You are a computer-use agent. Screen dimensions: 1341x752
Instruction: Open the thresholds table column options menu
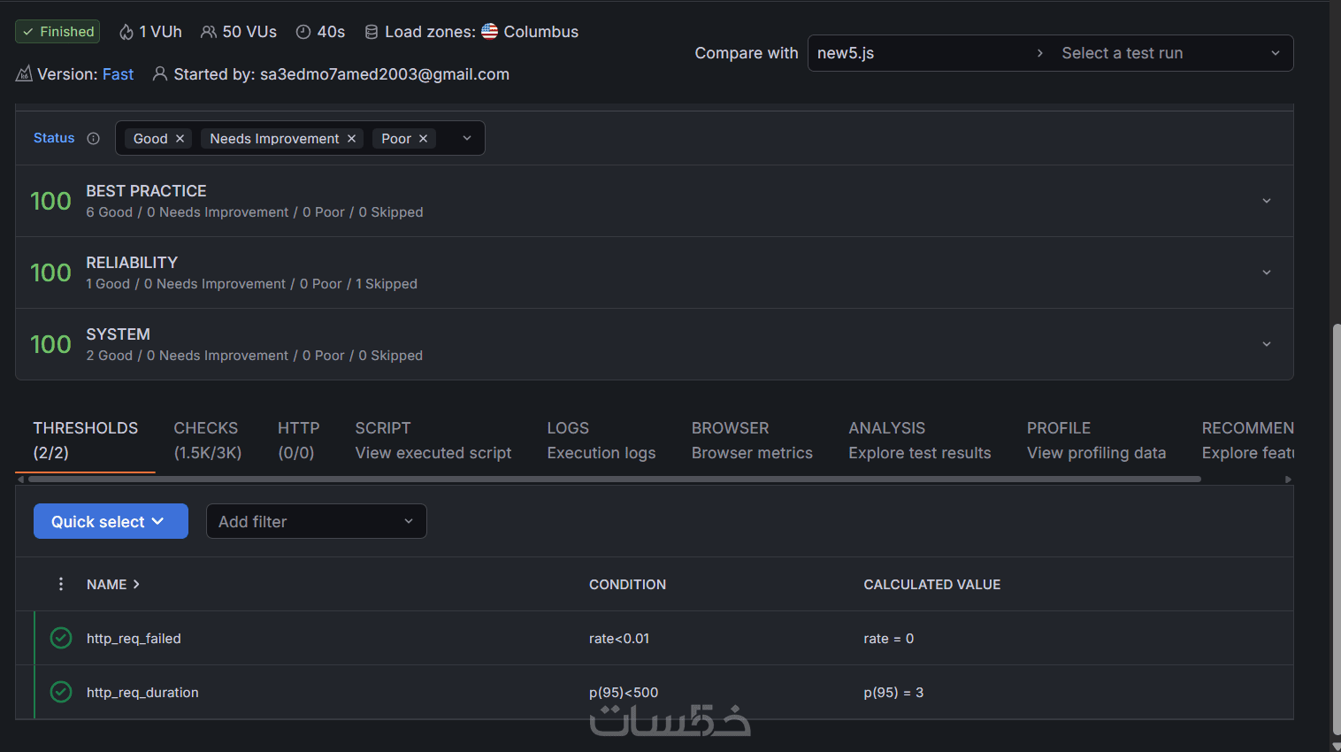pos(61,584)
